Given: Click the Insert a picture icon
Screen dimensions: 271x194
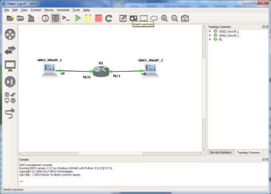Looking at the screenshot, I should point(134,18).
